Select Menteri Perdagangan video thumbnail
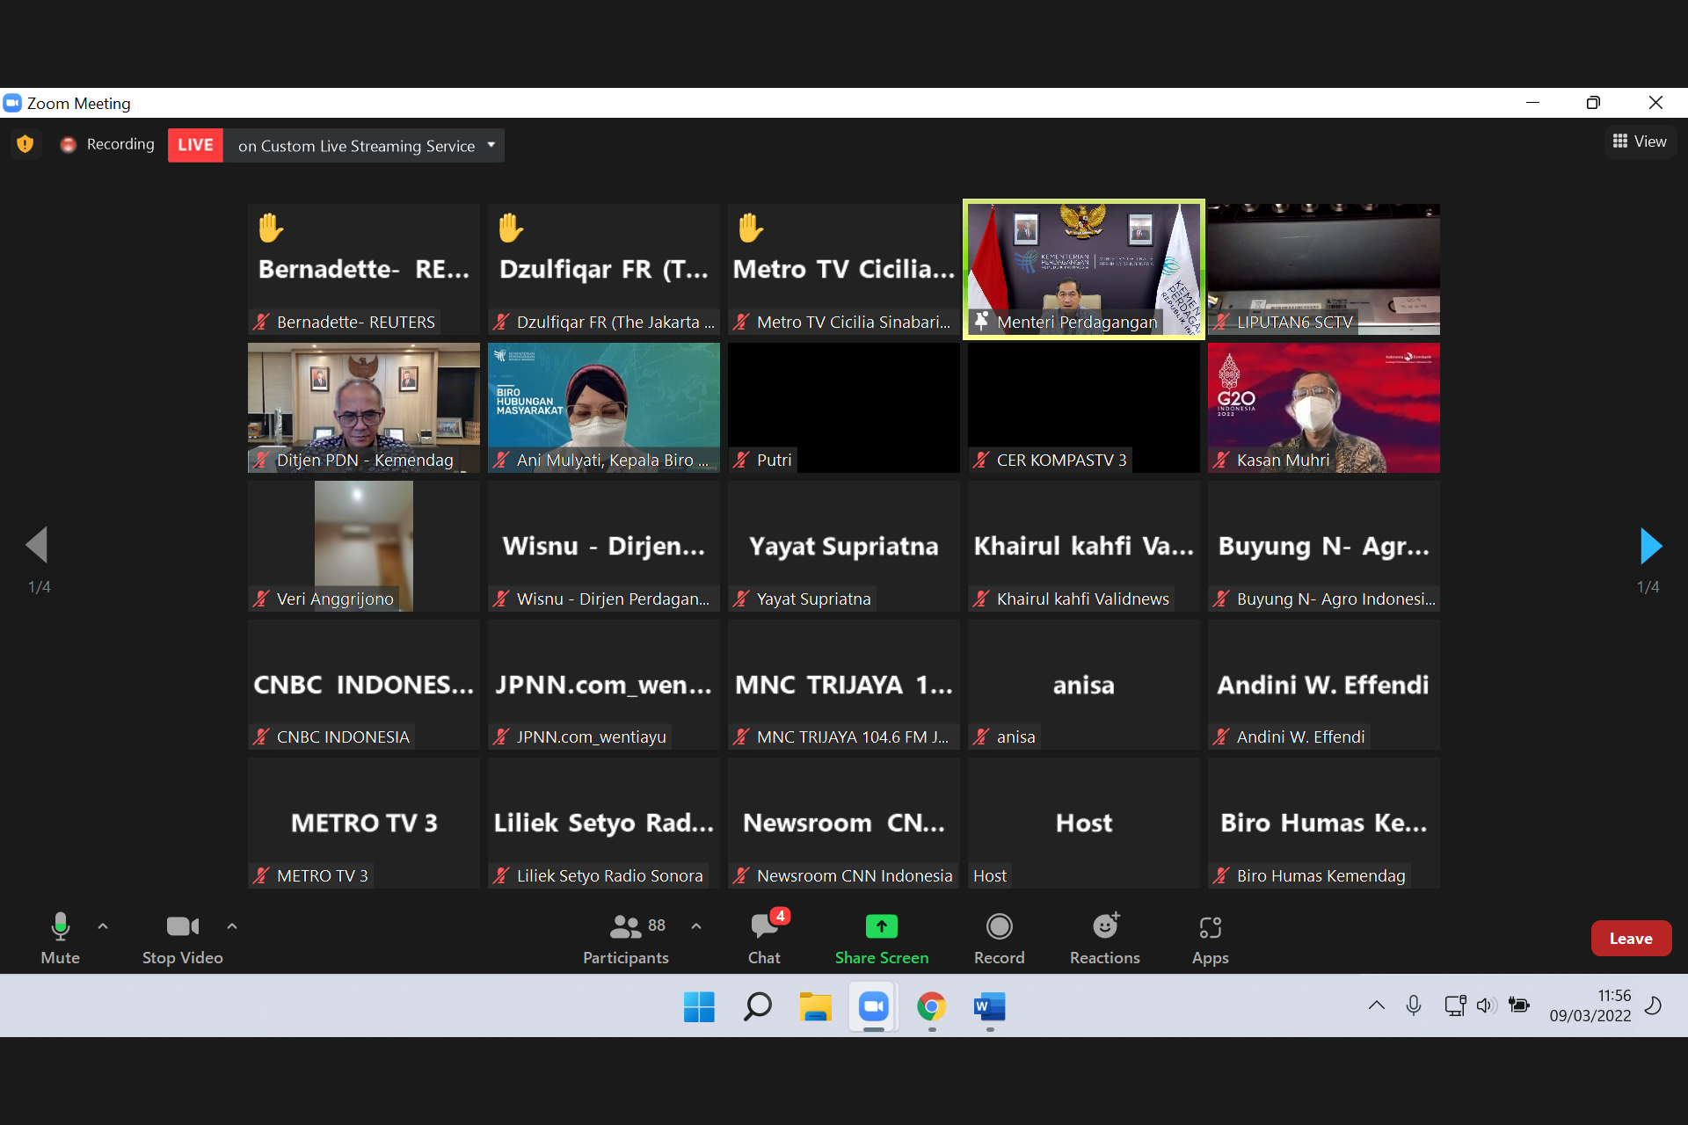 tap(1083, 269)
